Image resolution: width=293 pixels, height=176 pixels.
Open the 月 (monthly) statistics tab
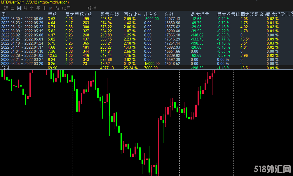26,8
